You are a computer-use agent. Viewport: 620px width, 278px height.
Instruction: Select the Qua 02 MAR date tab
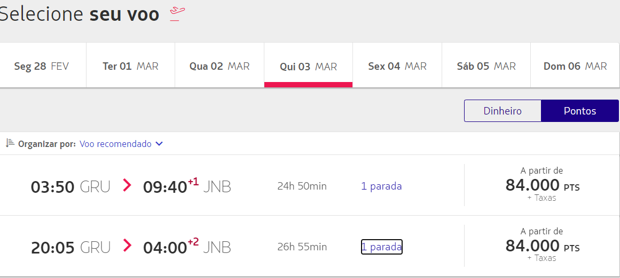click(x=219, y=67)
